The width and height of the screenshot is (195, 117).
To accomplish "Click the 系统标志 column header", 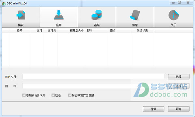I will coord(142,31).
